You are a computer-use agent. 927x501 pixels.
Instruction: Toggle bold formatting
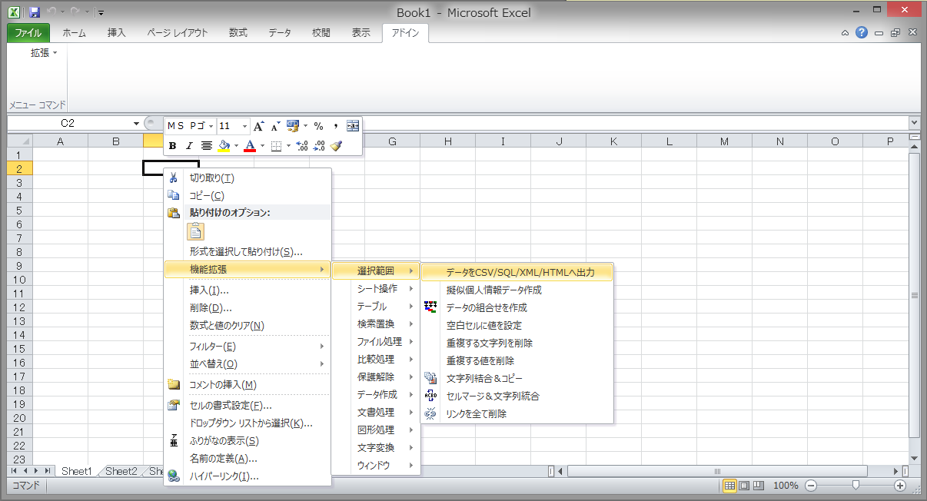(x=171, y=144)
